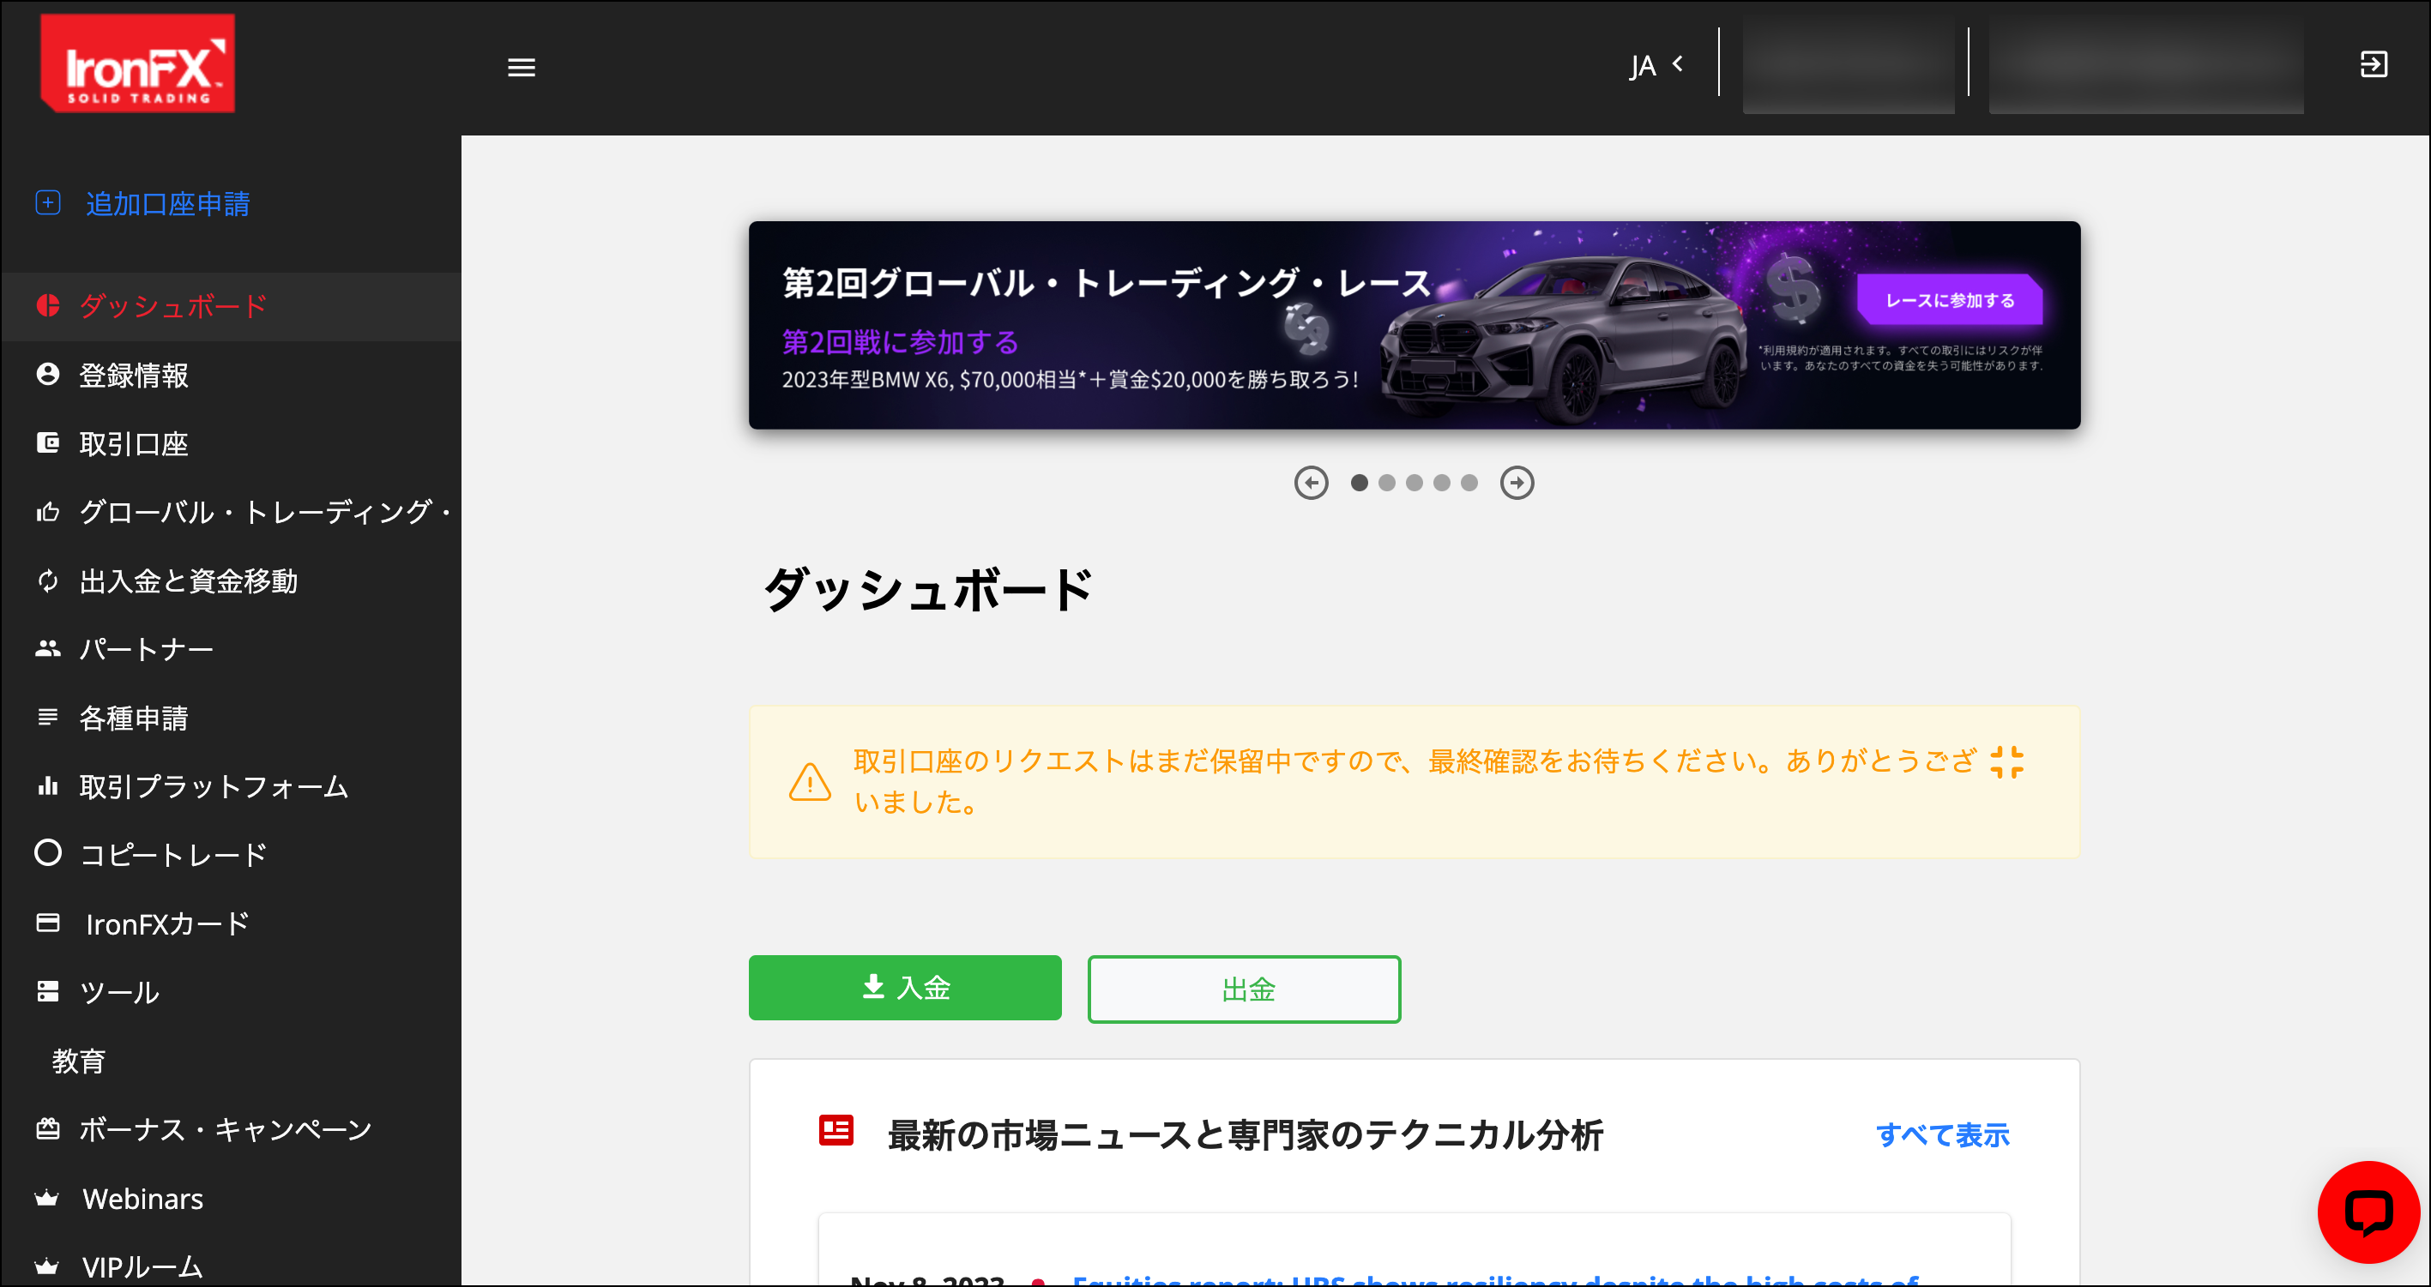Viewport: 2431px width, 1287px height.
Task: Open the hamburger navigation menu
Action: [521, 67]
